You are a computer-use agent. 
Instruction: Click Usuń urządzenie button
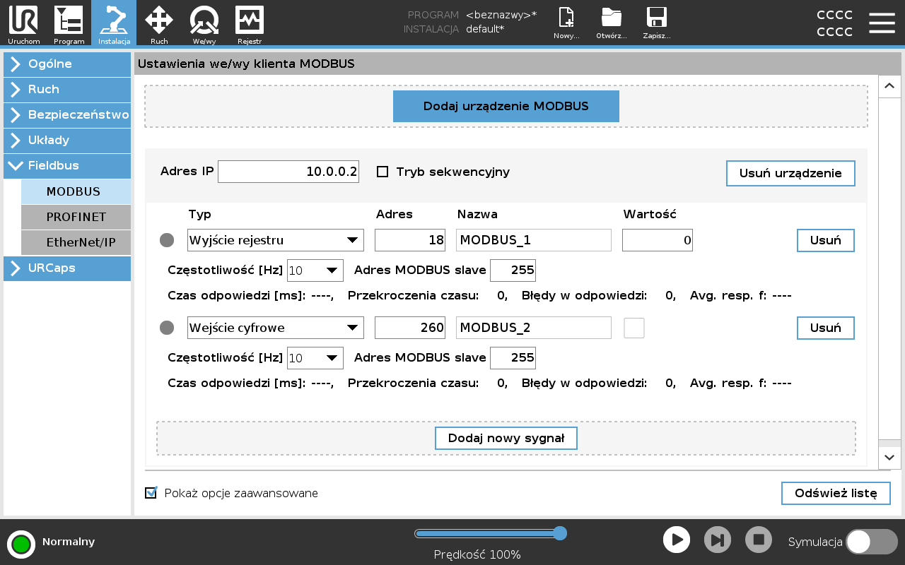pos(790,173)
